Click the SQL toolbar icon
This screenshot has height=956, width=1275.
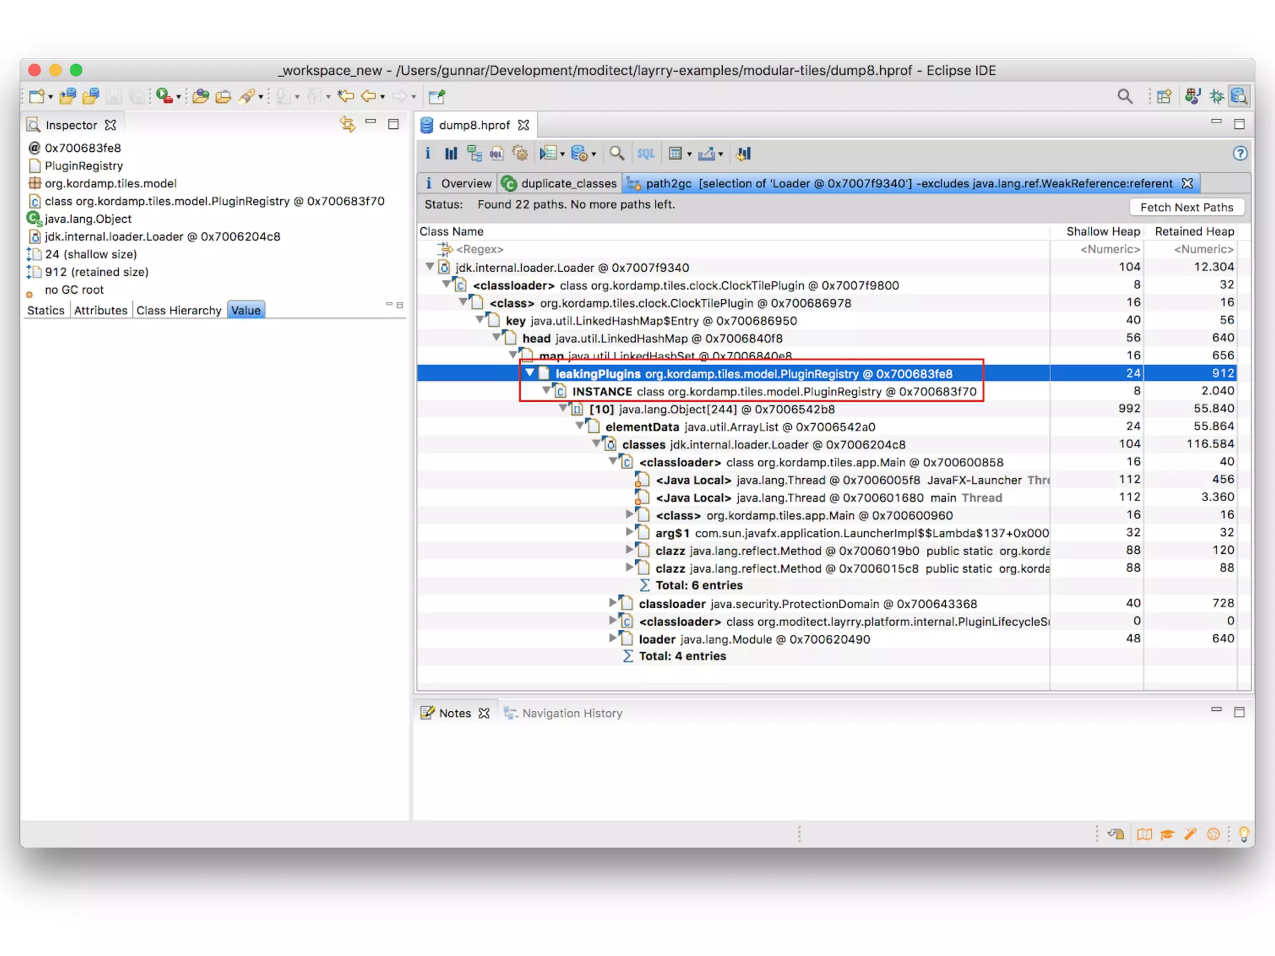[x=646, y=154]
